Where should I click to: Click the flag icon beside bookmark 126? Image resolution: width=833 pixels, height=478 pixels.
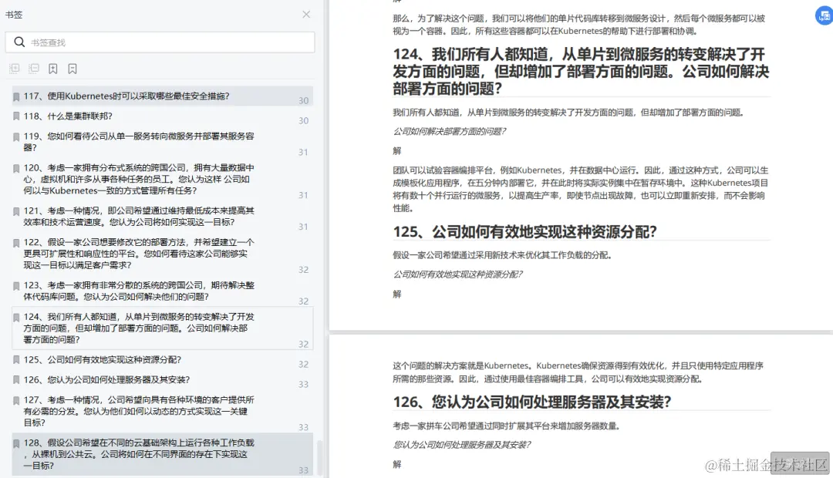[x=16, y=380]
